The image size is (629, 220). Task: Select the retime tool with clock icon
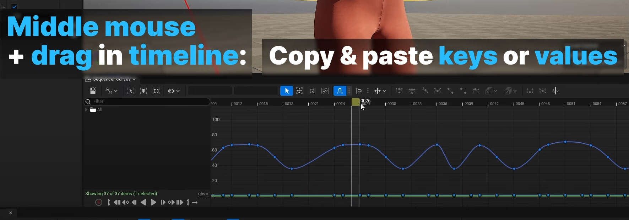[x=312, y=91]
